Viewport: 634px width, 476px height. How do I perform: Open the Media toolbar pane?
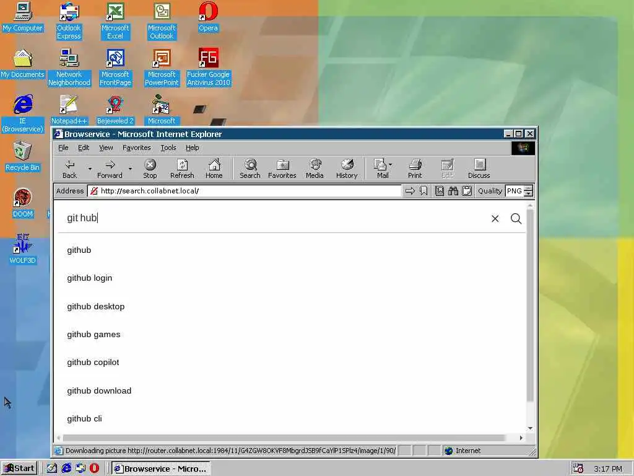point(315,169)
